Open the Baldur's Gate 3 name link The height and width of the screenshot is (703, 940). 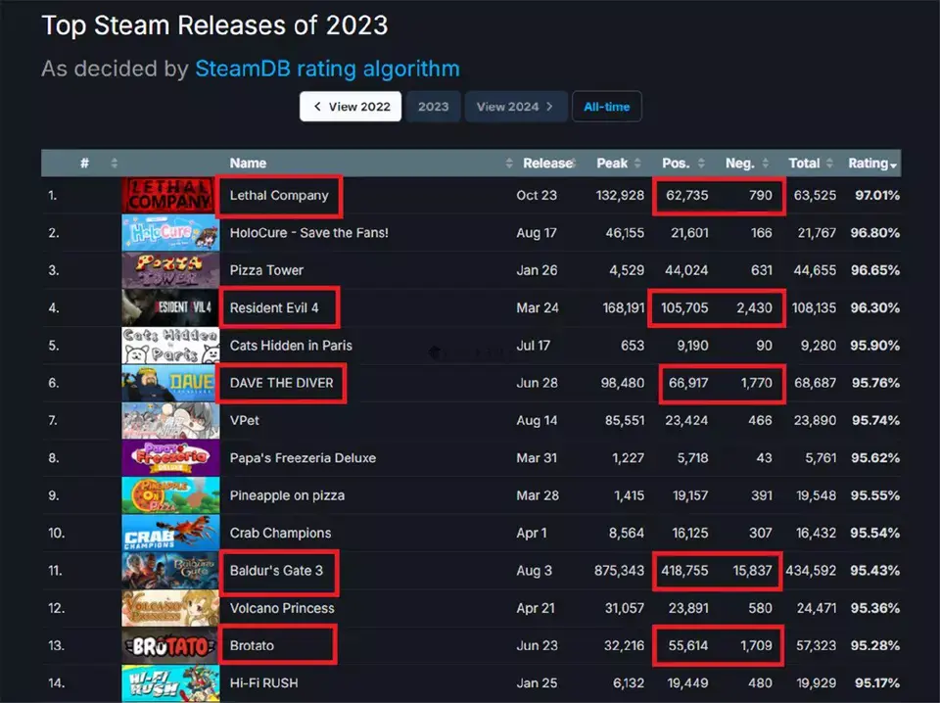pyautogui.click(x=276, y=571)
